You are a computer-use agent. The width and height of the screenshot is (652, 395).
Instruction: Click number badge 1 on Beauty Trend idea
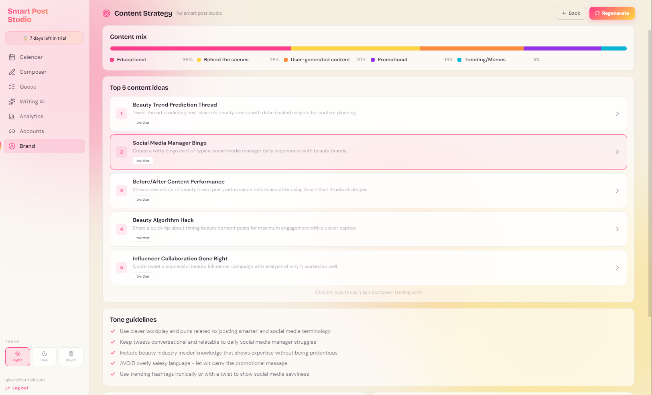(122, 114)
